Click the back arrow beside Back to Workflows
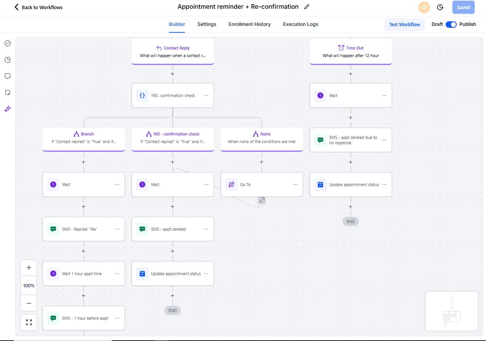This screenshot has height=341, width=486. pos(16,7)
